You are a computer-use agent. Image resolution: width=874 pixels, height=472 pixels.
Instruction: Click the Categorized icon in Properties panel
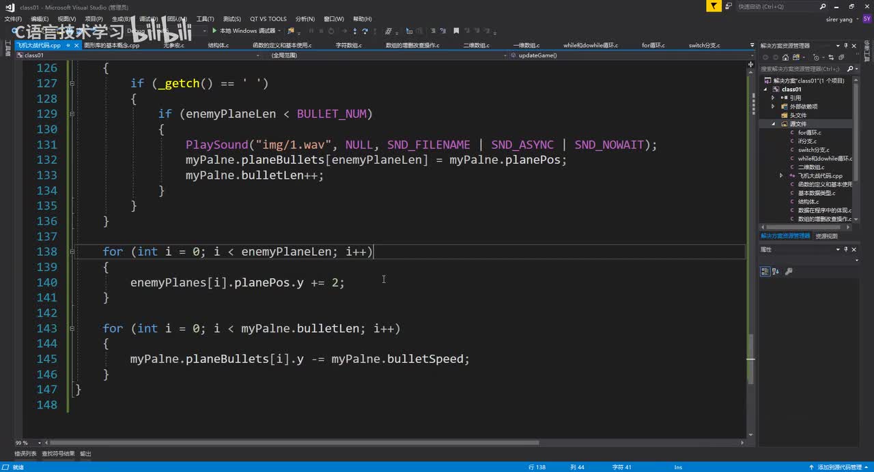point(765,271)
